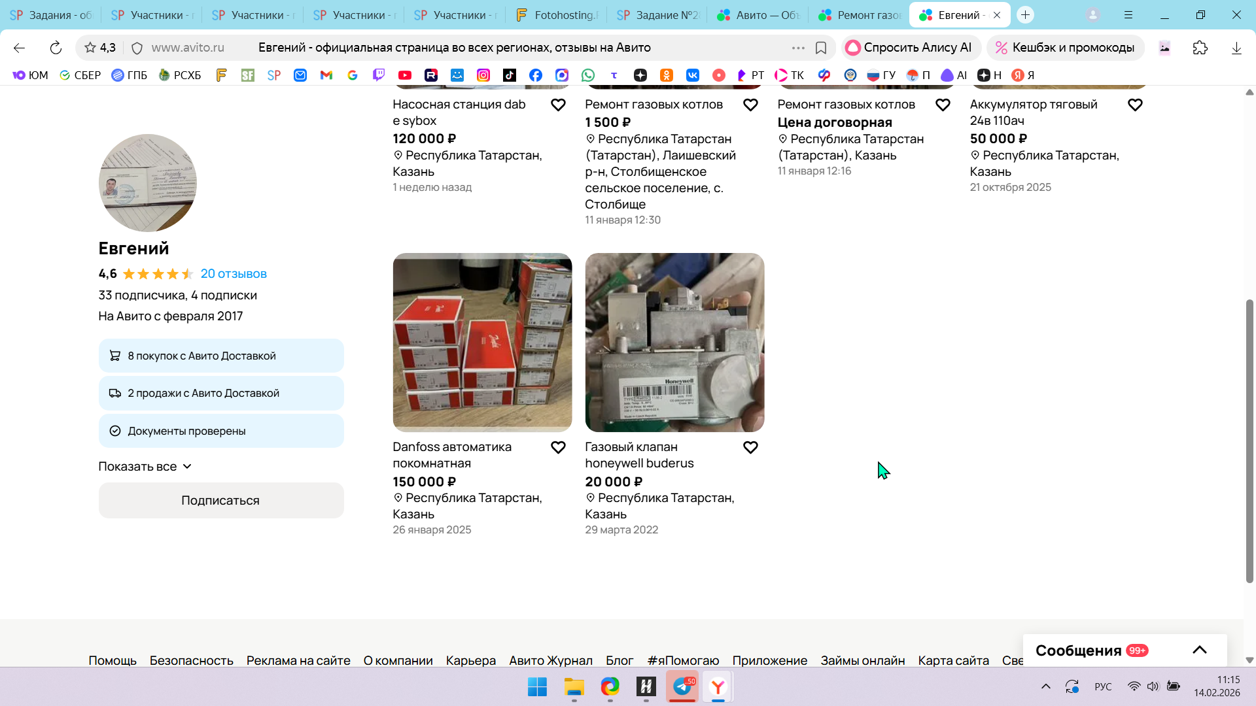Screen dimensions: 1256x706
Task: Click the Подписаться button
Action: click(x=221, y=501)
